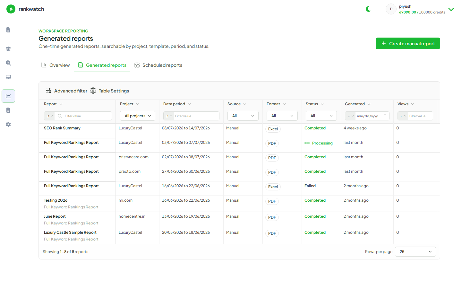The image size is (462, 289).
Task: Click the Table Settings gear icon
Action: [x=93, y=91]
